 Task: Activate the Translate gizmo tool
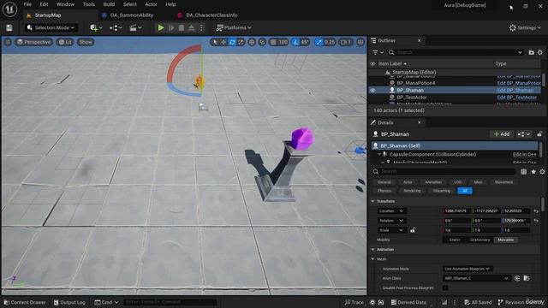click(223, 42)
